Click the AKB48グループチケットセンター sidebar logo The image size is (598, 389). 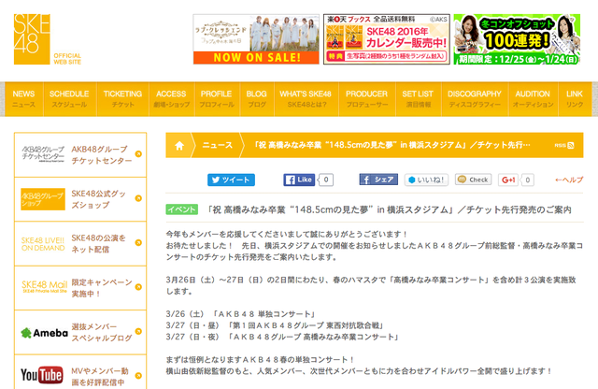coord(43,154)
